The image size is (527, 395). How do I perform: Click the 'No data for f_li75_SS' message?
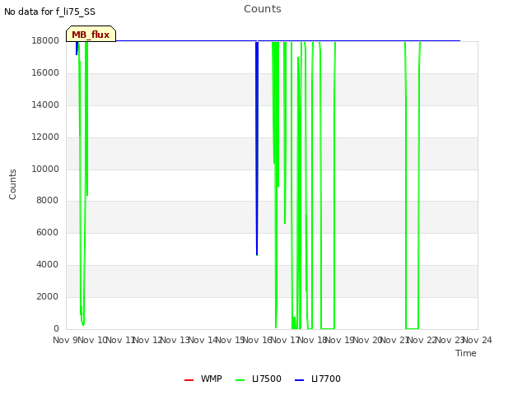coord(49,12)
